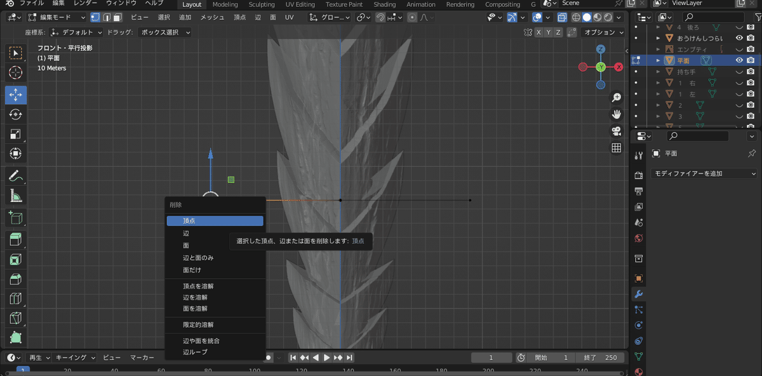Disable rendering for 持ち手 camera icon
The width and height of the screenshot is (762, 376).
[751, 72]
